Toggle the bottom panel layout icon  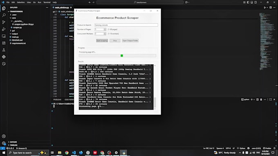tap(252, 2)
